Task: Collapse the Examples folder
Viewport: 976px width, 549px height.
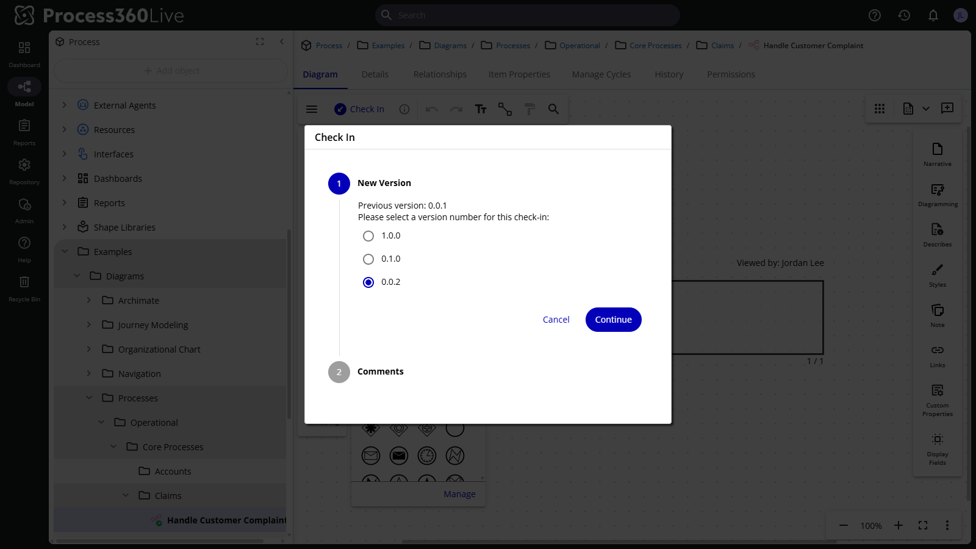Action: [x=65, y=251]
